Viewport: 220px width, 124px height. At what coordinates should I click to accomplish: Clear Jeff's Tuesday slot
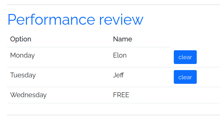[x=185, y=77]
